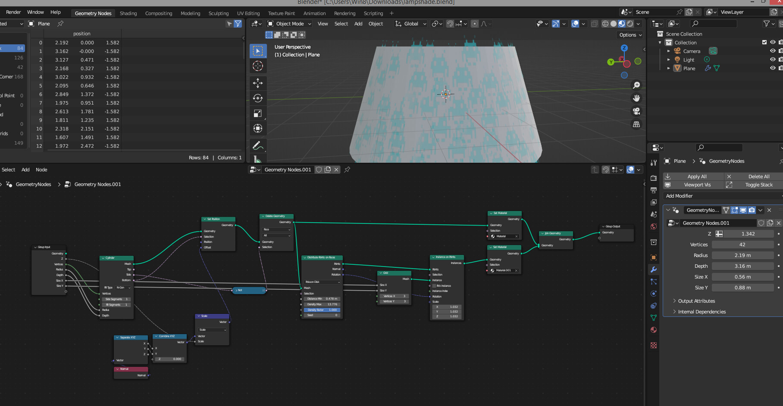Select the Transform tool
The width and height of the screenshot is (783, 406).
pyautogui.click(x=258, y=128)
